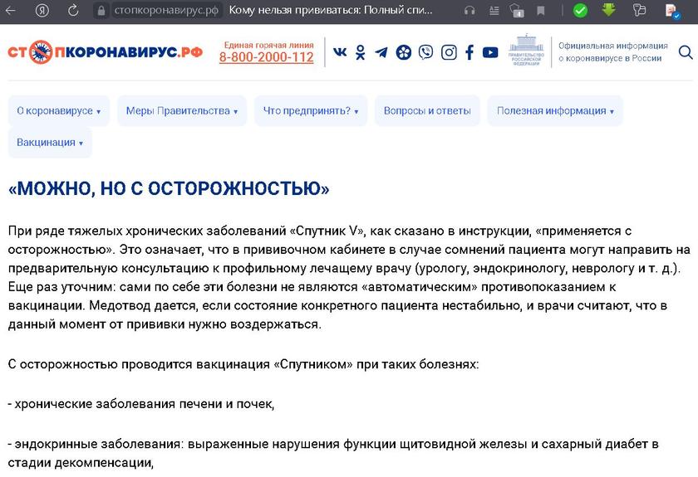Open the Viber channel
Viewport: 698px width, 477px height.
coord(426,52)
